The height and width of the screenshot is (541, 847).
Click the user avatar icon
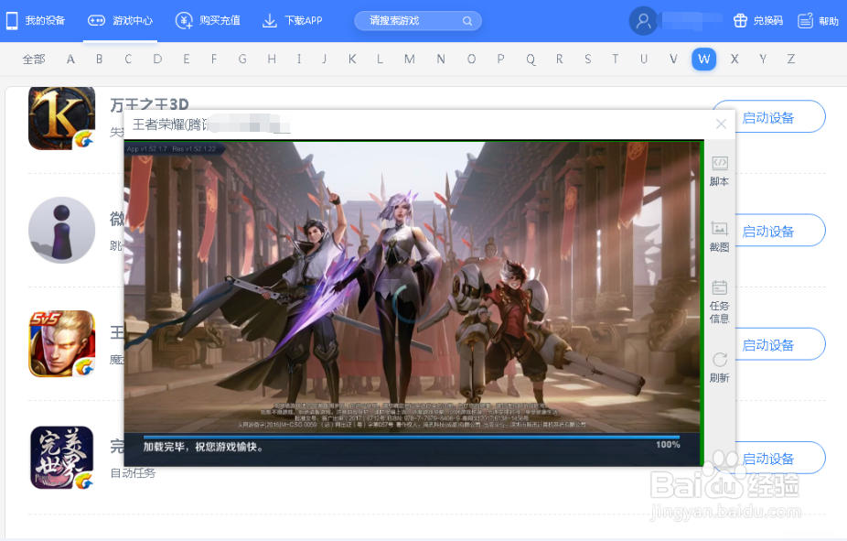coord(644,20)
